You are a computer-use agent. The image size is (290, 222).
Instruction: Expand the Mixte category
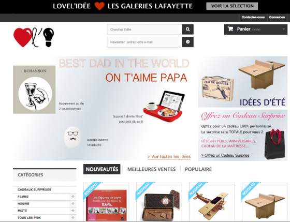tap(73, 211)
